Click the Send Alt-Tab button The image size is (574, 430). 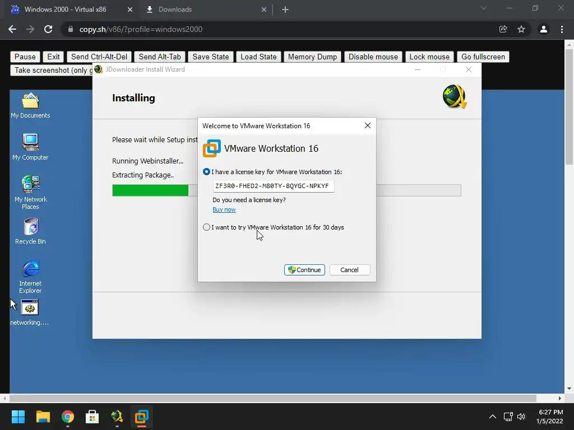tap(160, 57)
